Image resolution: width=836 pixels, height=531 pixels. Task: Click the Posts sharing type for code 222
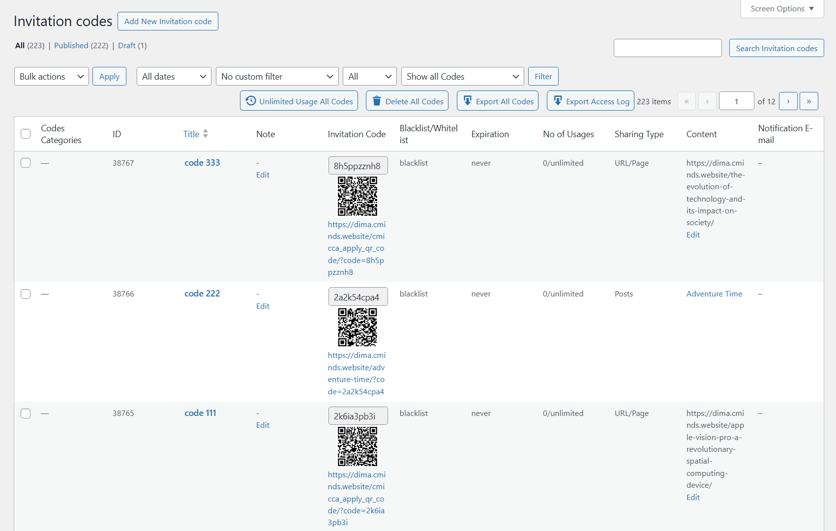pyautogui.click(x=624, y=294)
